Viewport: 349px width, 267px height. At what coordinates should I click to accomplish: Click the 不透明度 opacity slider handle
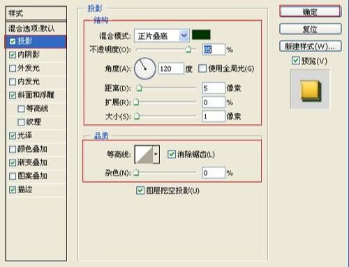tap(188, 49)
